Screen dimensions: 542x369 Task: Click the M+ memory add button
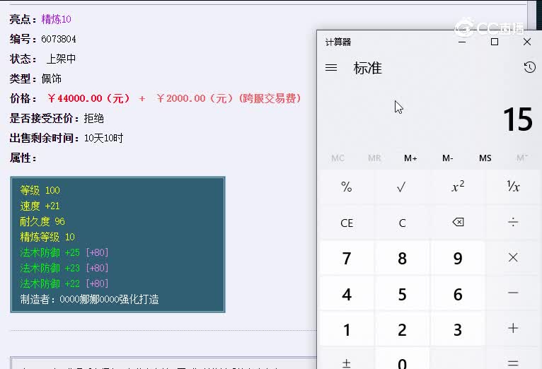click(x=410, y=158)
